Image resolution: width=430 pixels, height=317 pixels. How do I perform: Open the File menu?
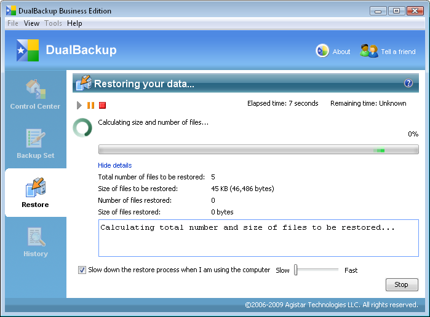[x=13, y=23]
